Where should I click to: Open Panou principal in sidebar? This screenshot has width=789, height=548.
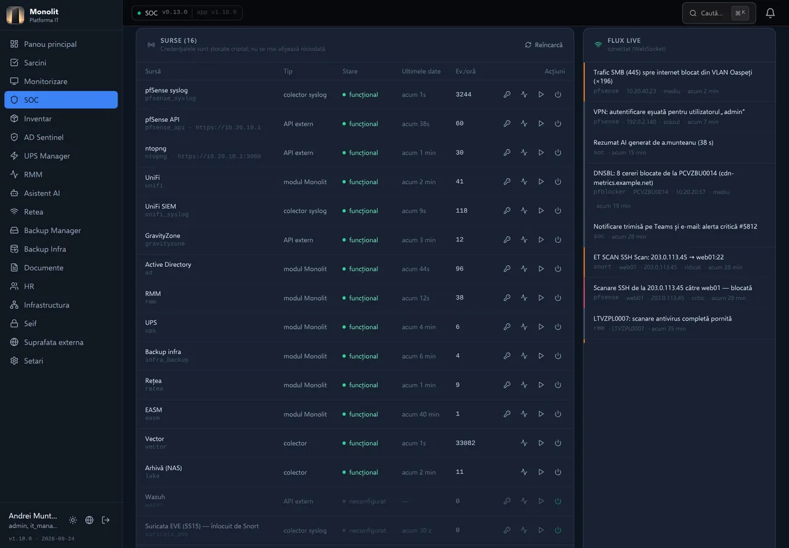[61, 44]
